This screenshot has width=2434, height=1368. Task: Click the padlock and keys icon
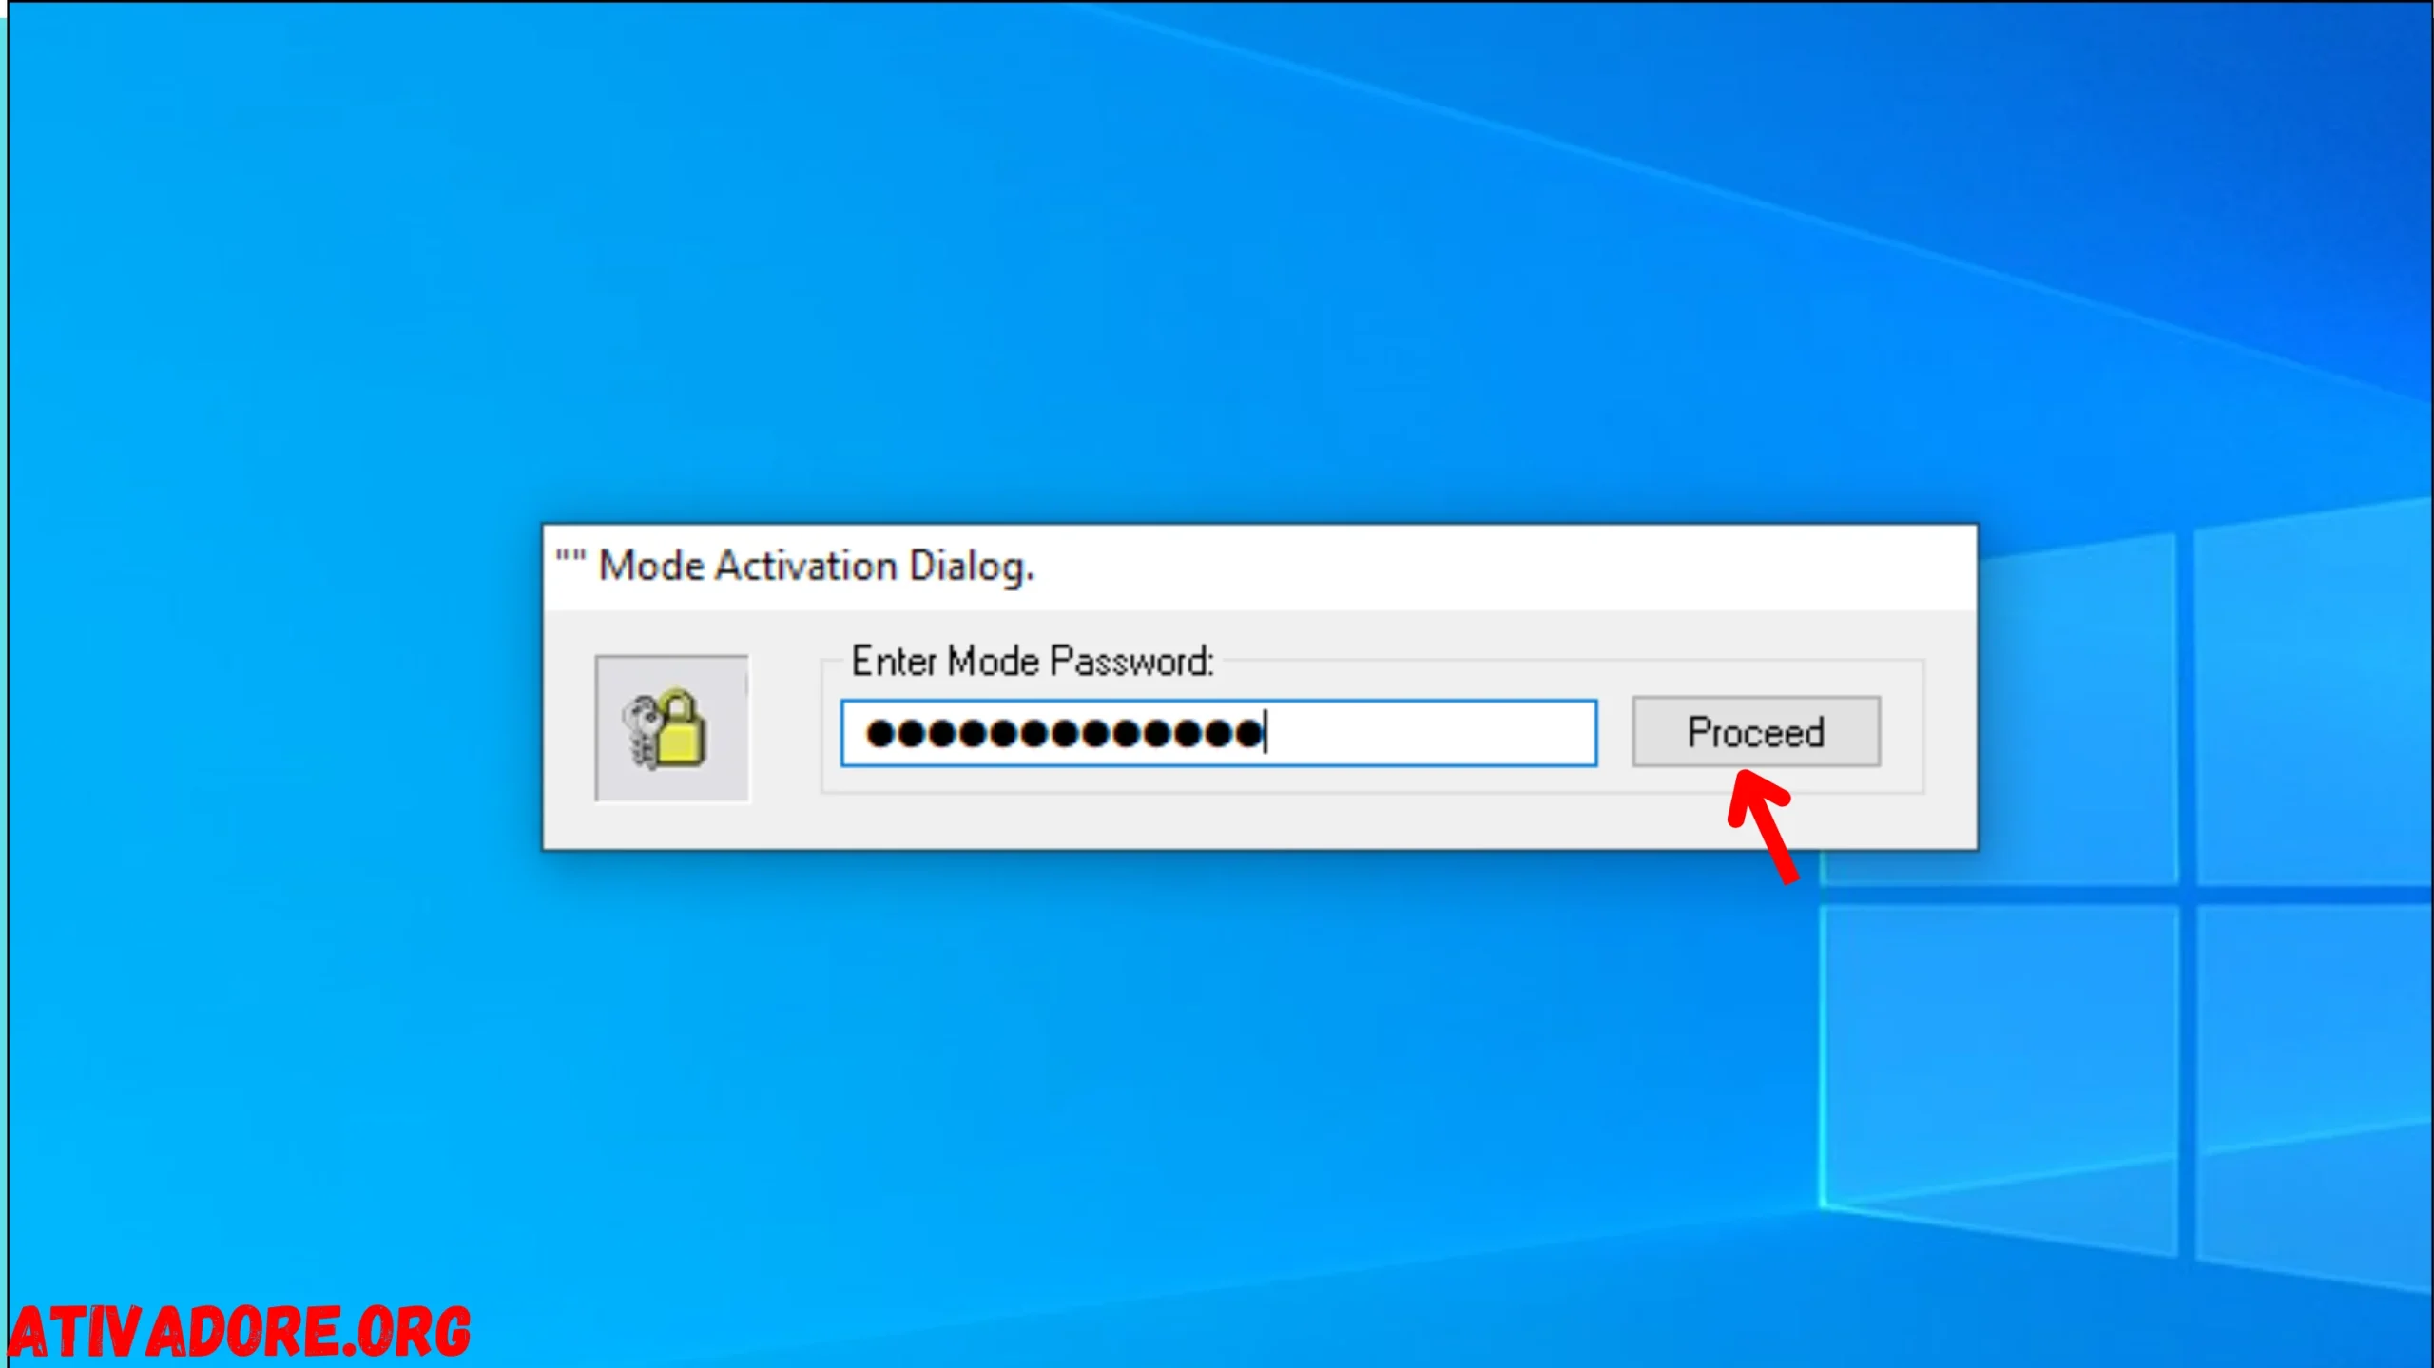click(x=671, y=728)
